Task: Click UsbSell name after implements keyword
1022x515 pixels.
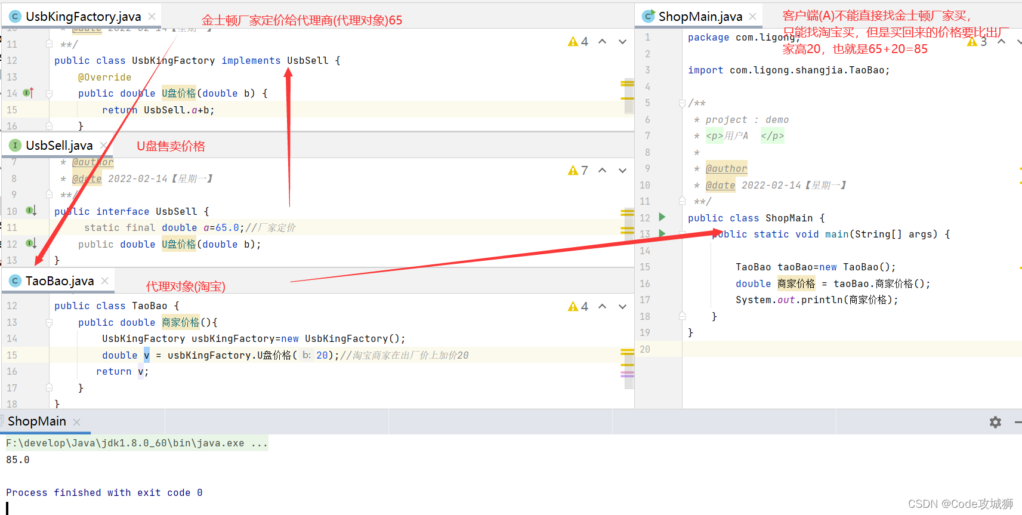Action: 307,60
